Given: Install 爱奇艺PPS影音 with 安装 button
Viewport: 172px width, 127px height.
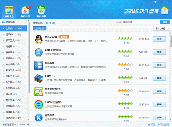Looking at the screenshot, I should pyautogui.click(x=159, y=91).
